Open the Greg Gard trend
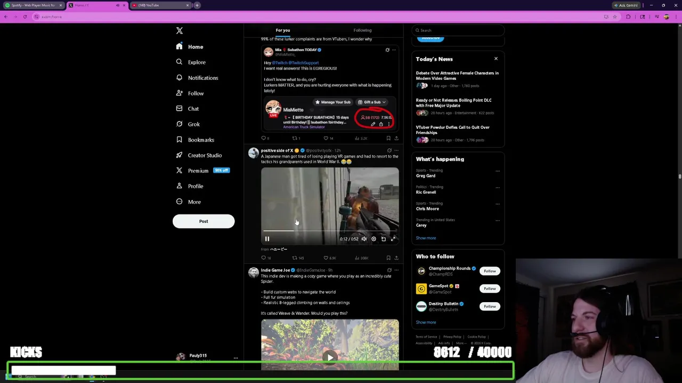The width and height of the screenshot is (682, 383). click(x=426, y=176)
